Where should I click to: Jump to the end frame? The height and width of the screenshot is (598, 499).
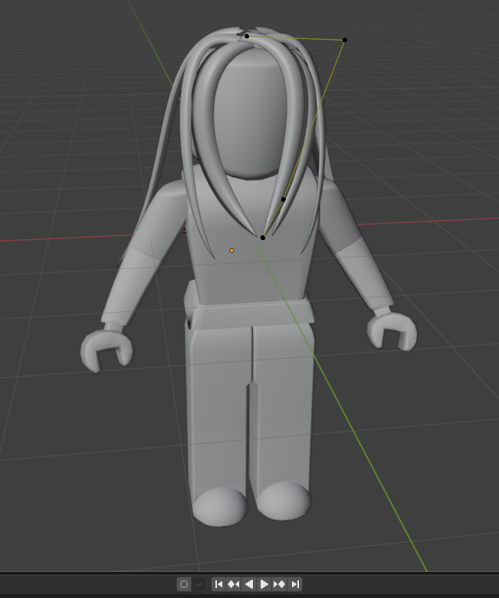(295, 584)
